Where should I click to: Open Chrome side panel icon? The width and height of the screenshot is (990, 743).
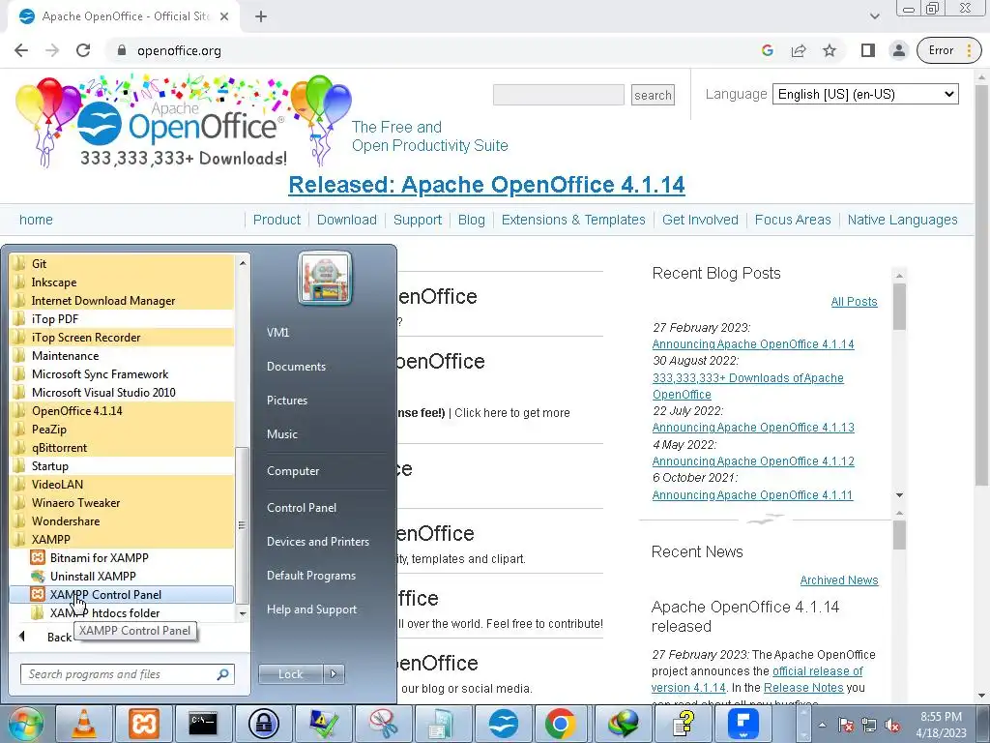(x=867, y=50)
